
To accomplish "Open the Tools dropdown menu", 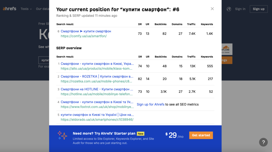I will click(26, 9).
